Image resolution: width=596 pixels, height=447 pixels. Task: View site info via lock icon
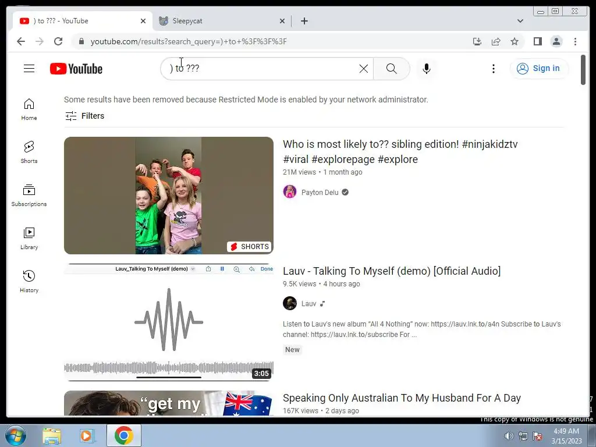coord(81,41)
